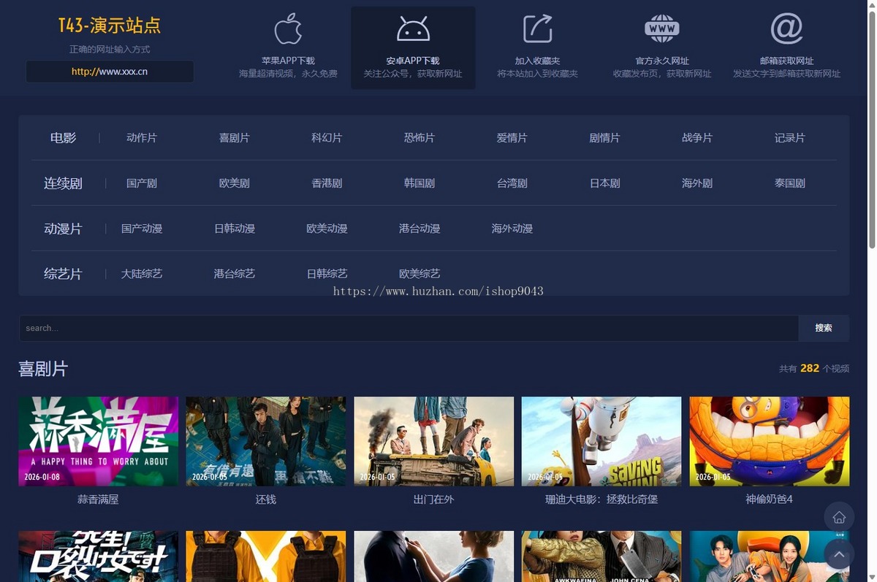Open the 神偷奶爸4 poster thumbnail
The image size is (877, 582).
tap(769, 441)
